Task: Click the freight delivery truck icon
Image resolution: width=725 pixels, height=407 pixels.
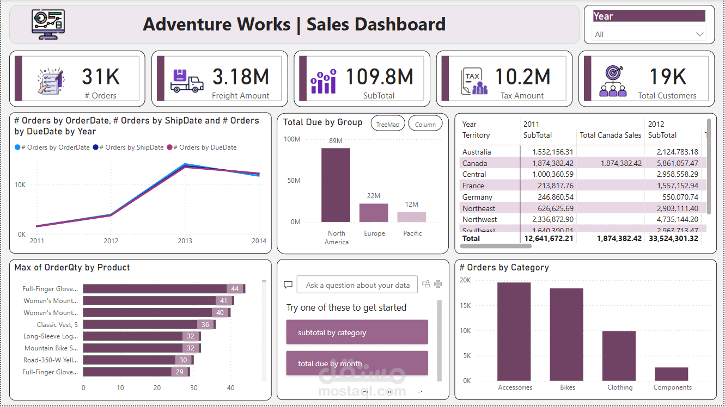Action: tap(187, 81)
